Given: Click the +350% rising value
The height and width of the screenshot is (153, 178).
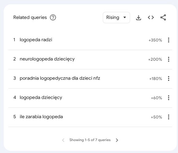Looking at the screenshot, I should [x=155, y=40].
